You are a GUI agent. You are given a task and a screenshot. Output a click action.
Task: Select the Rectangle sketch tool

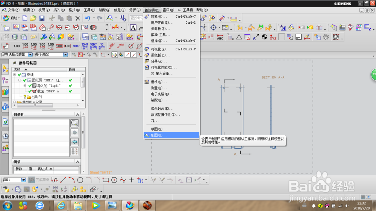pyautogui.click(x=106, y=180)
